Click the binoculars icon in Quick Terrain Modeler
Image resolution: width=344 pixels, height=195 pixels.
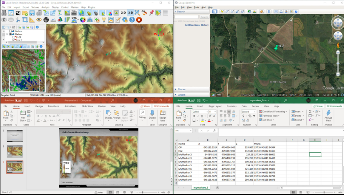pyautogui.click(x=4, y=13)
